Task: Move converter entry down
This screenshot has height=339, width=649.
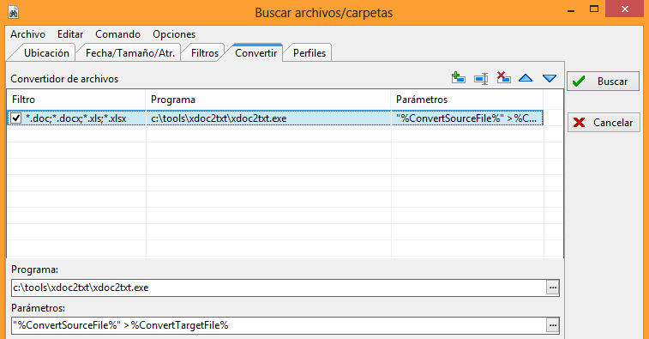Action: [550, 78]
